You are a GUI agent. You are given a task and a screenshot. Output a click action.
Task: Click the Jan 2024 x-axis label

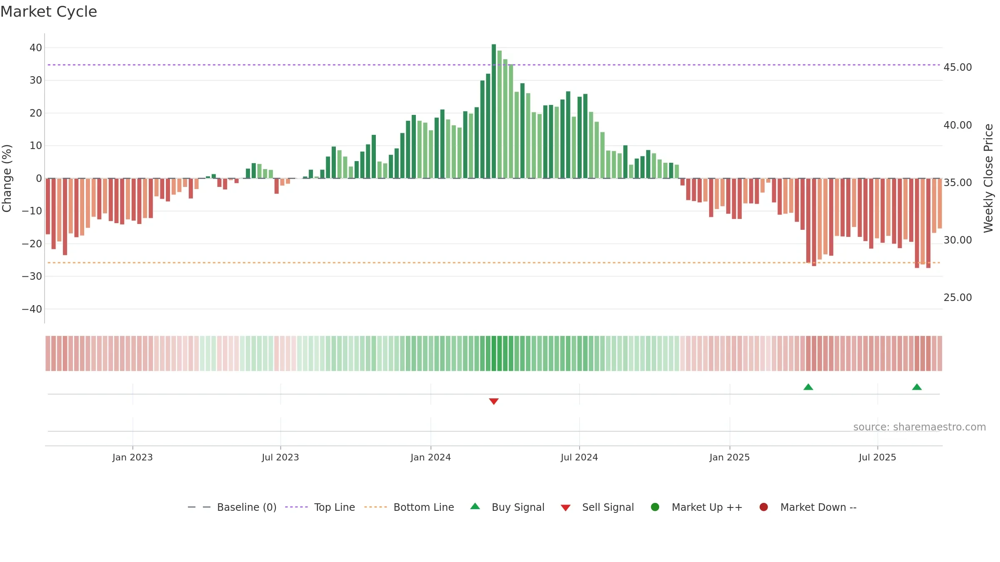pos(430,458)
